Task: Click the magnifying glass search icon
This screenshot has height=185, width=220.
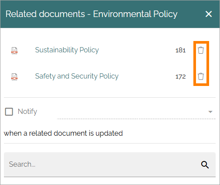Action: (205, 164)
